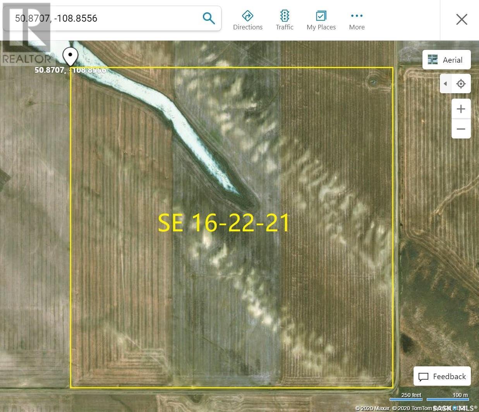The image size is (479, 412).
Task: Click the Maxar TomTom copyright text
Action: [403, 408]
